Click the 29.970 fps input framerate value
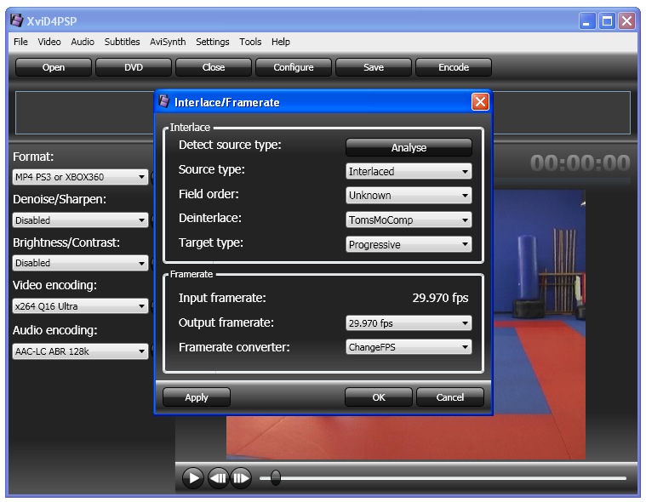 pos(440,298)
